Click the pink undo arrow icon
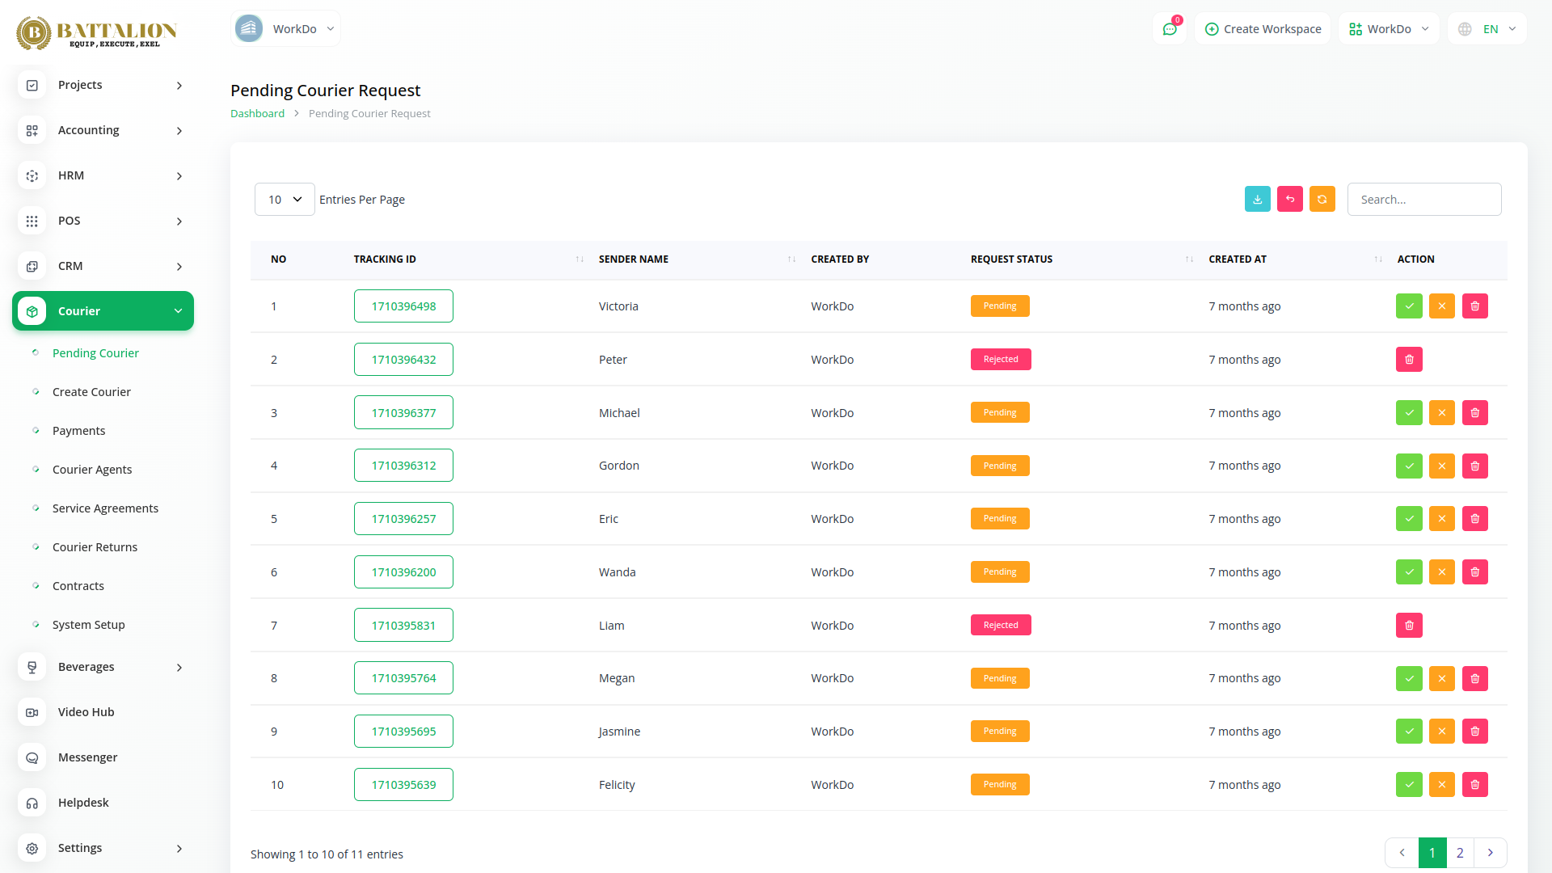Screen dimensions: 1552x873 coord(1290,200)
